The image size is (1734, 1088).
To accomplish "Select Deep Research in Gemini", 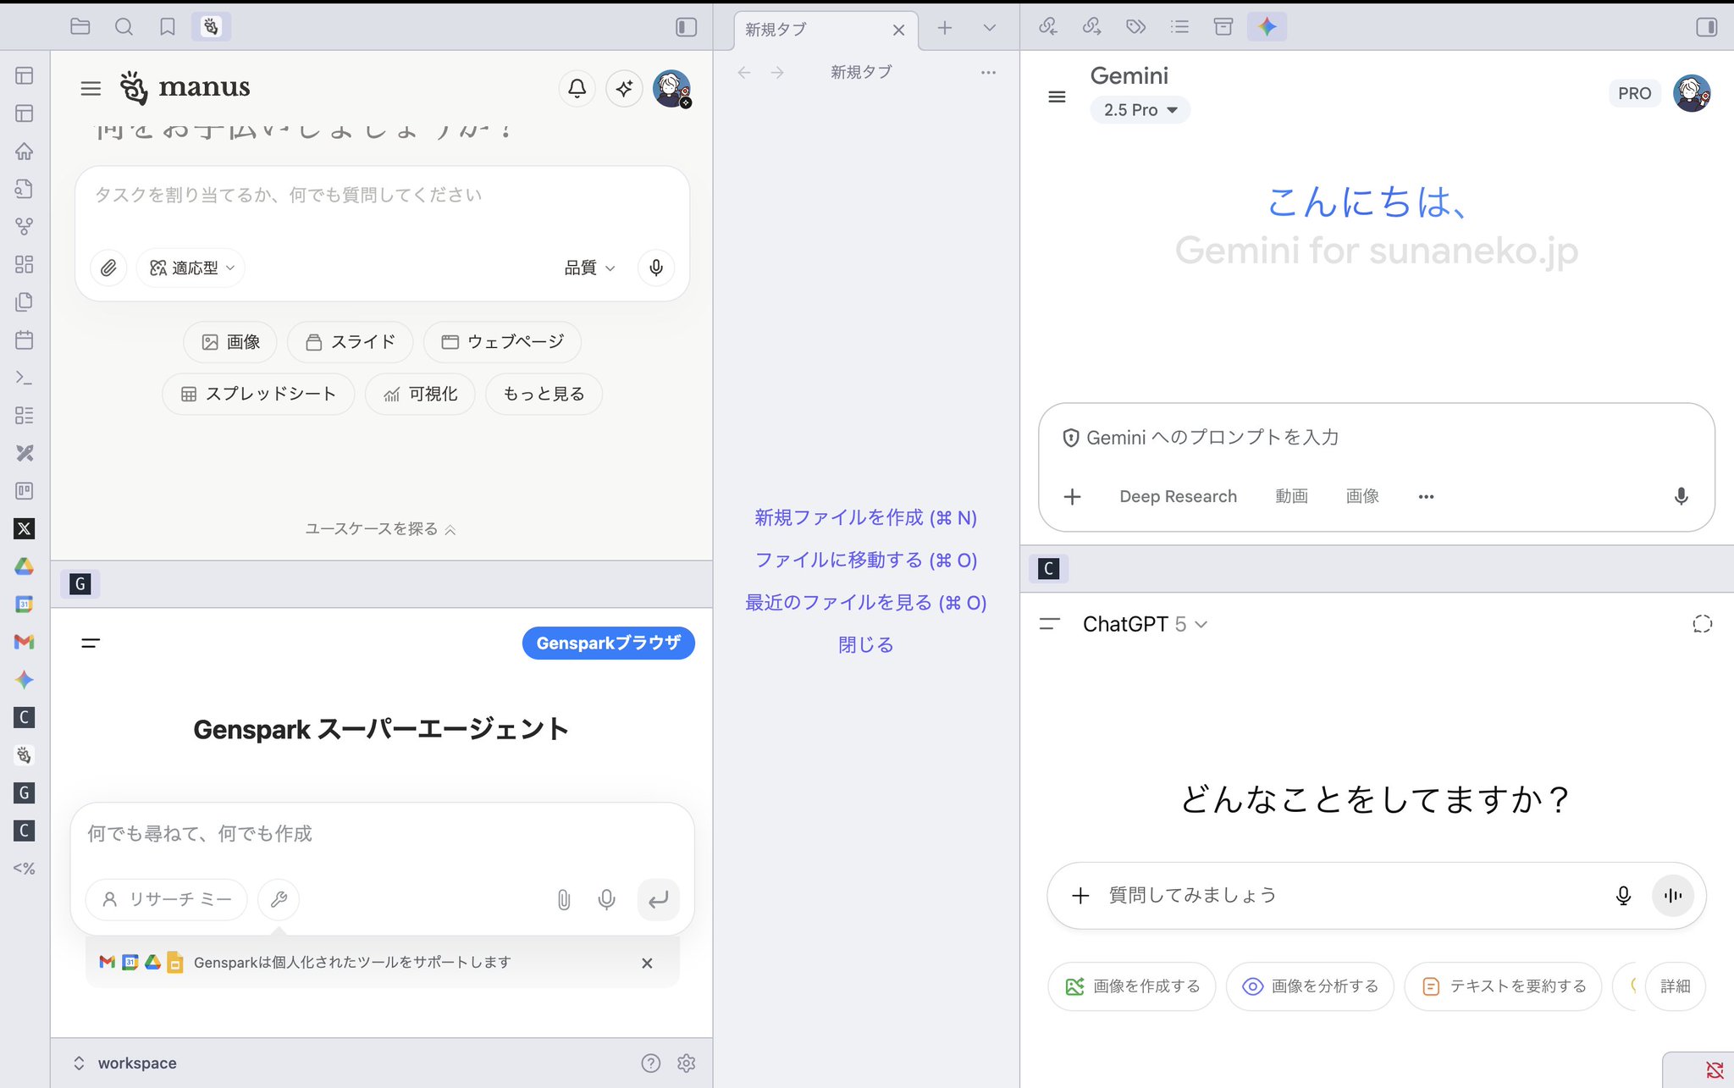I will [x=1178, y=497].
